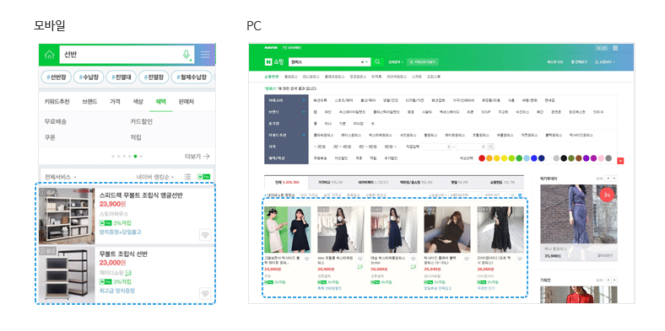Pick the pink color swatch
The image size is (665, 331).
(601, 158)
